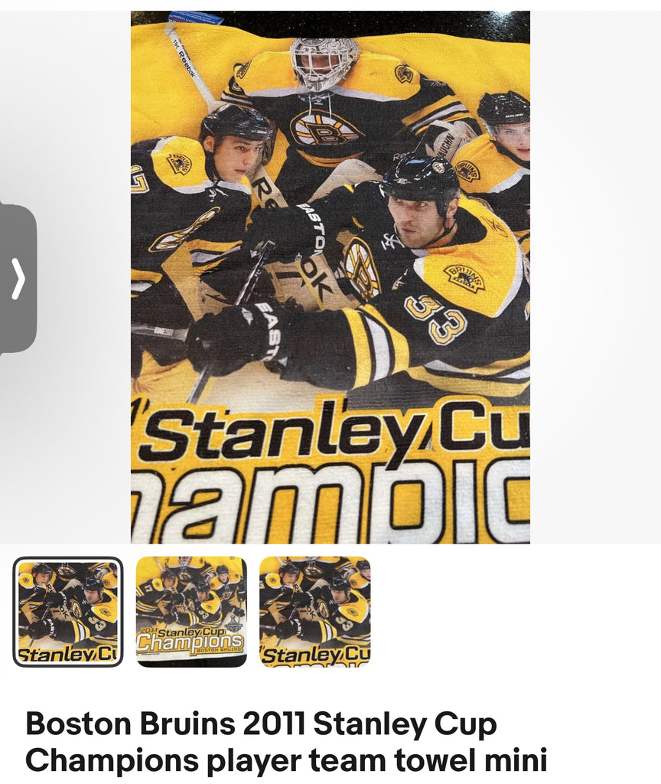This screenshot has width=661, height=784.
Task: Click the words 'player team towel mini' in the title
Action: point(377,760)
